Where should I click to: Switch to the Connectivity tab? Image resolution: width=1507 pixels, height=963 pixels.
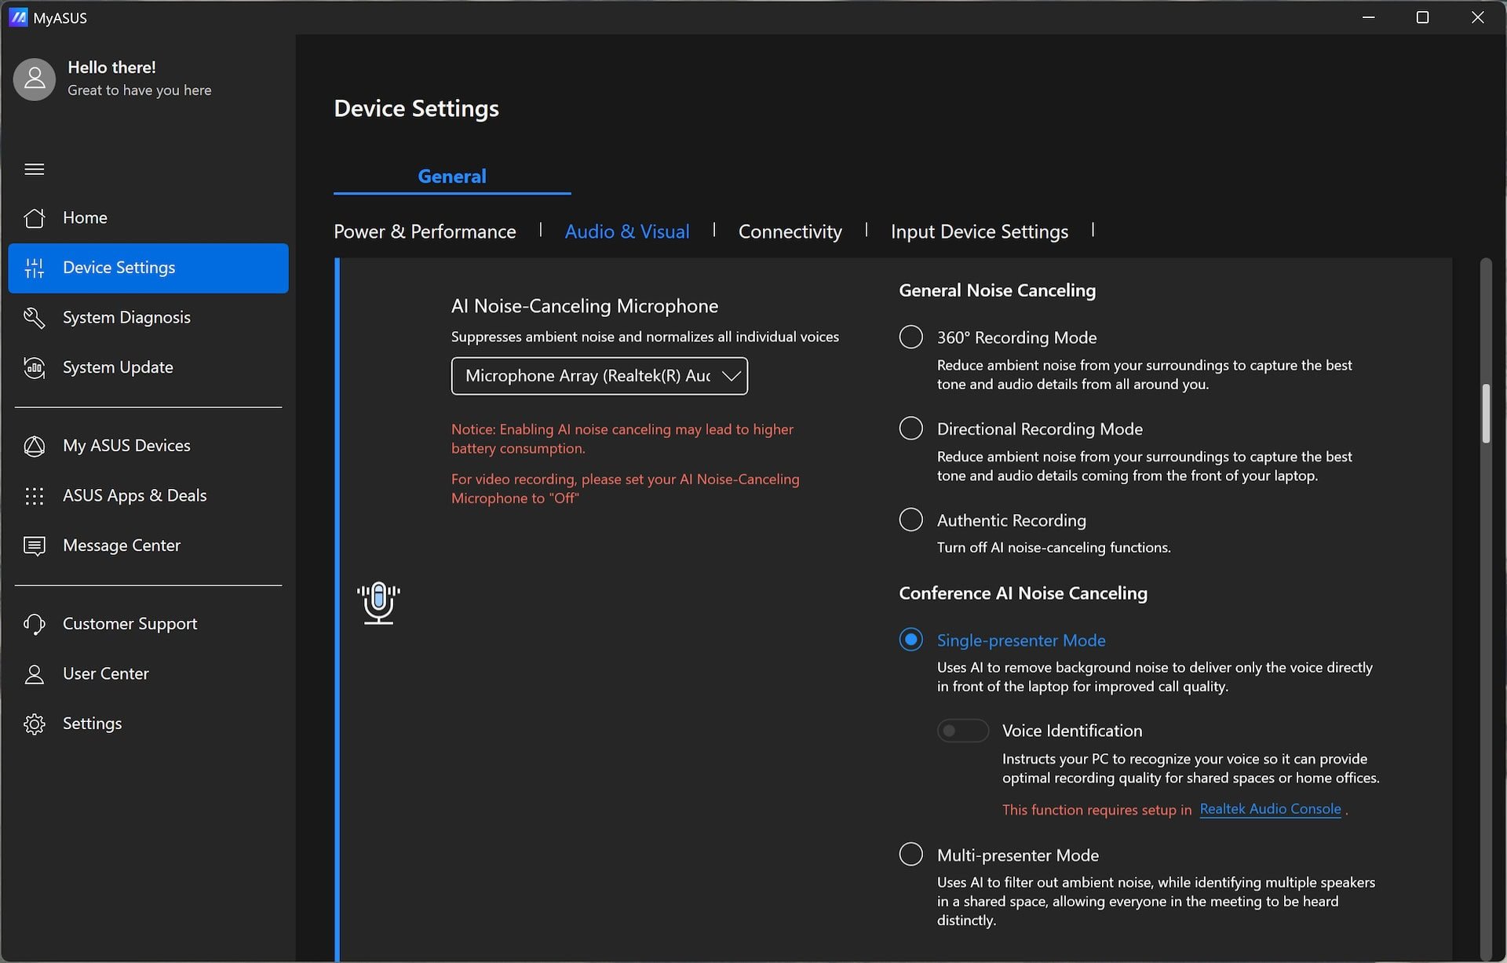[x=790, y=232]
